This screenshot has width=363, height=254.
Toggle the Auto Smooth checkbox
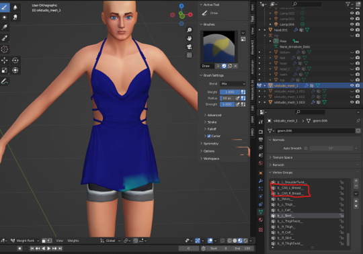306,148
